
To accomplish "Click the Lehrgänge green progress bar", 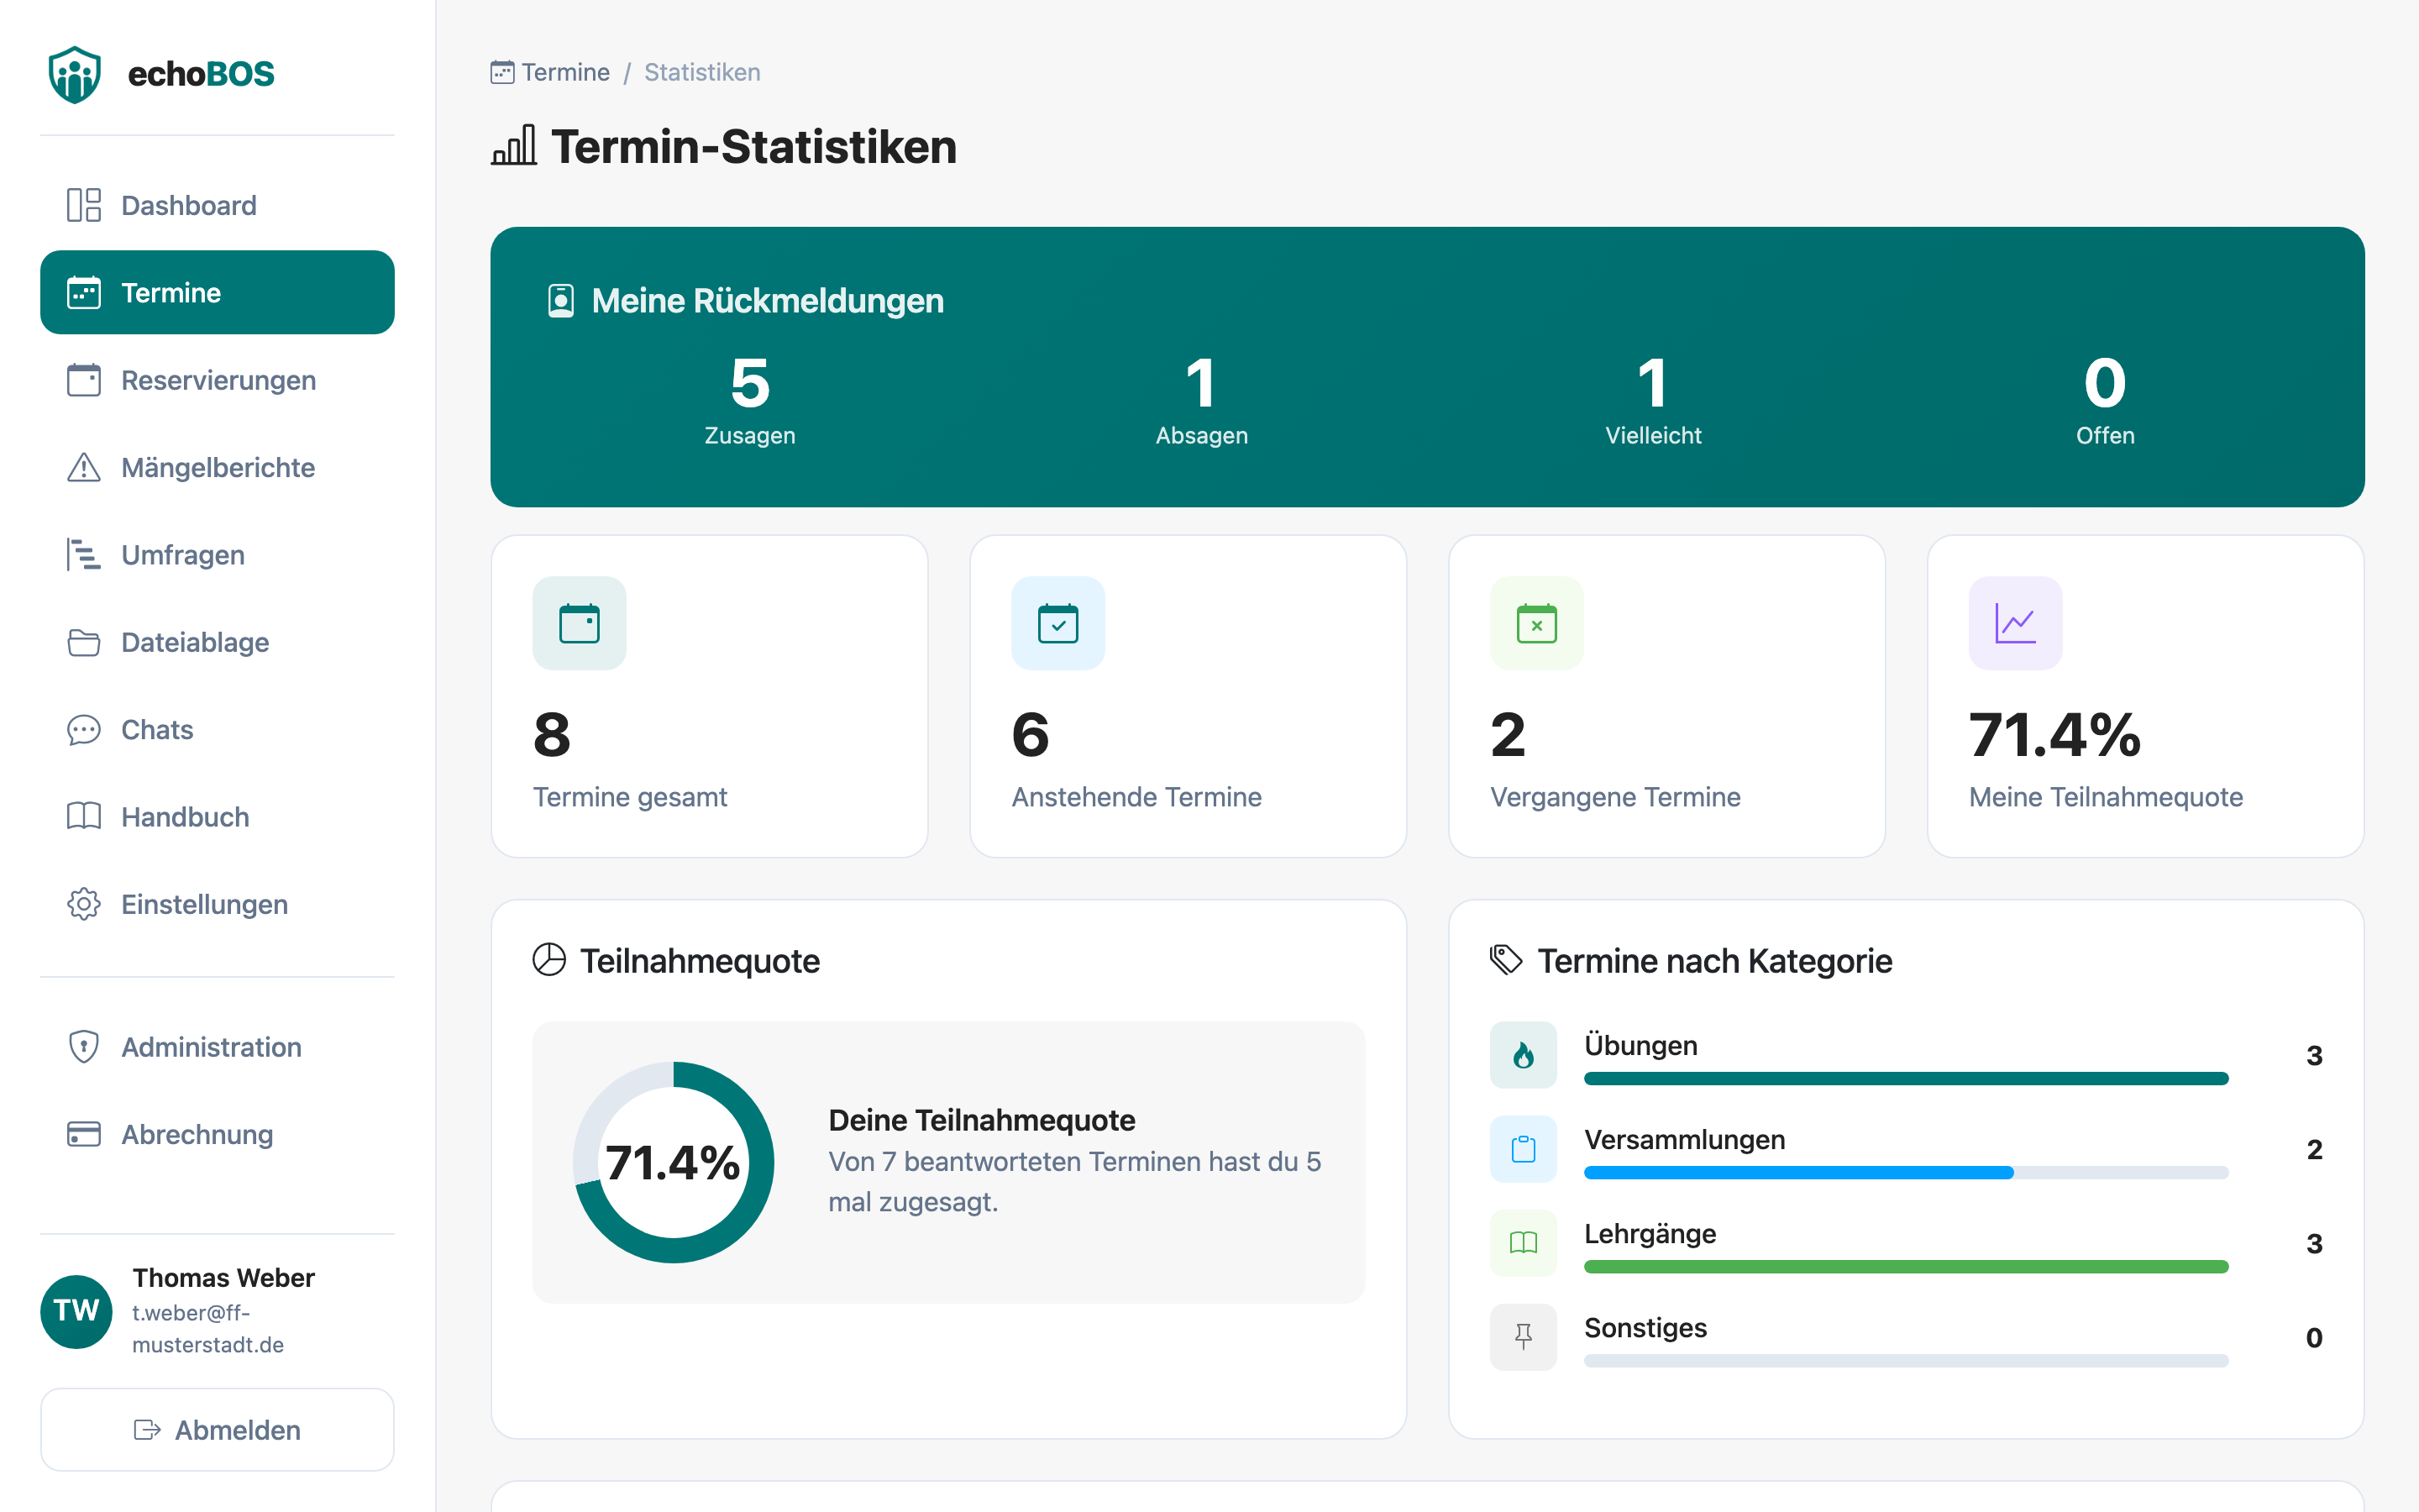I will (x=1906, y=1267).
